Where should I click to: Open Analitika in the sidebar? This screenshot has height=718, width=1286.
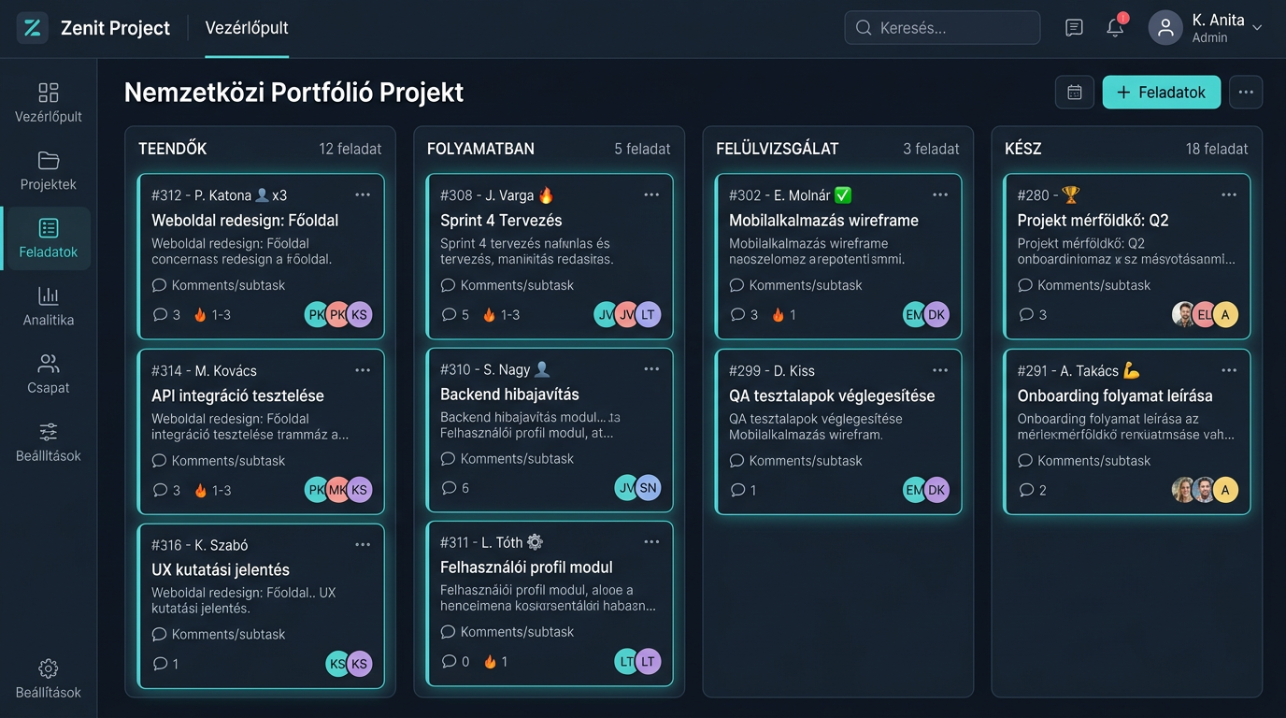pos(48,307)
